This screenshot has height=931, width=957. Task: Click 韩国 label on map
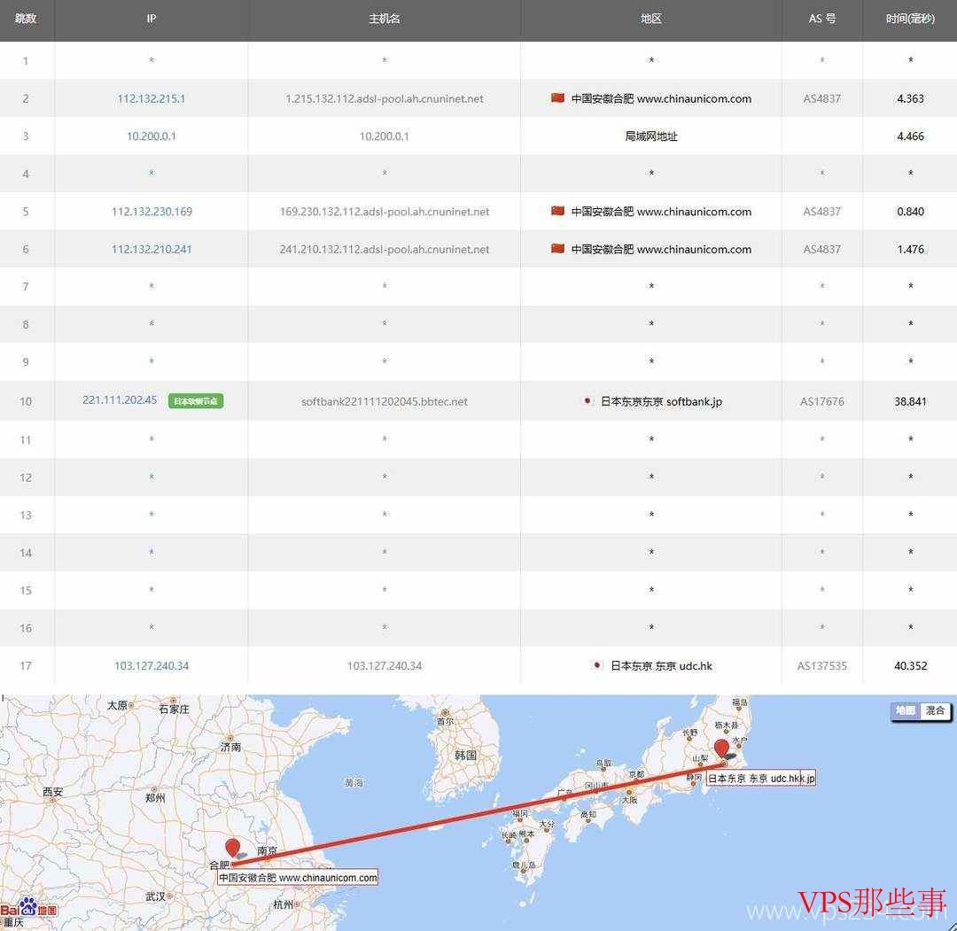coord(466,756)
